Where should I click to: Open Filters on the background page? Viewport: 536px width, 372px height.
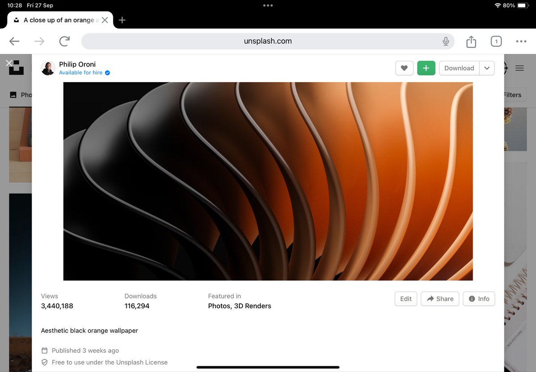[512, 95]
